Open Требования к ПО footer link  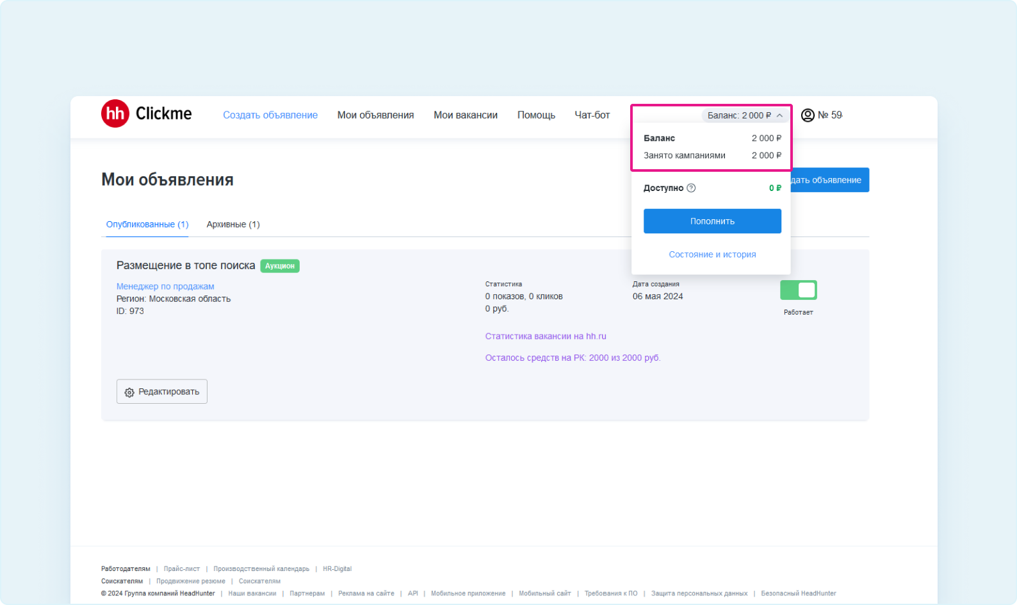[x=611, y=593]
